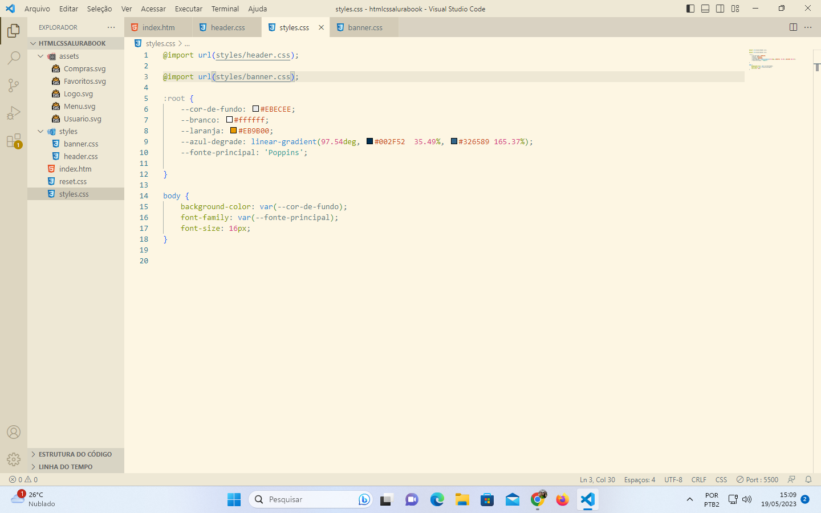Image resolution: width=821 pixels, height=513 pixels.
Task: Open the Explorer view in activity bar
Action: [14, 30]
